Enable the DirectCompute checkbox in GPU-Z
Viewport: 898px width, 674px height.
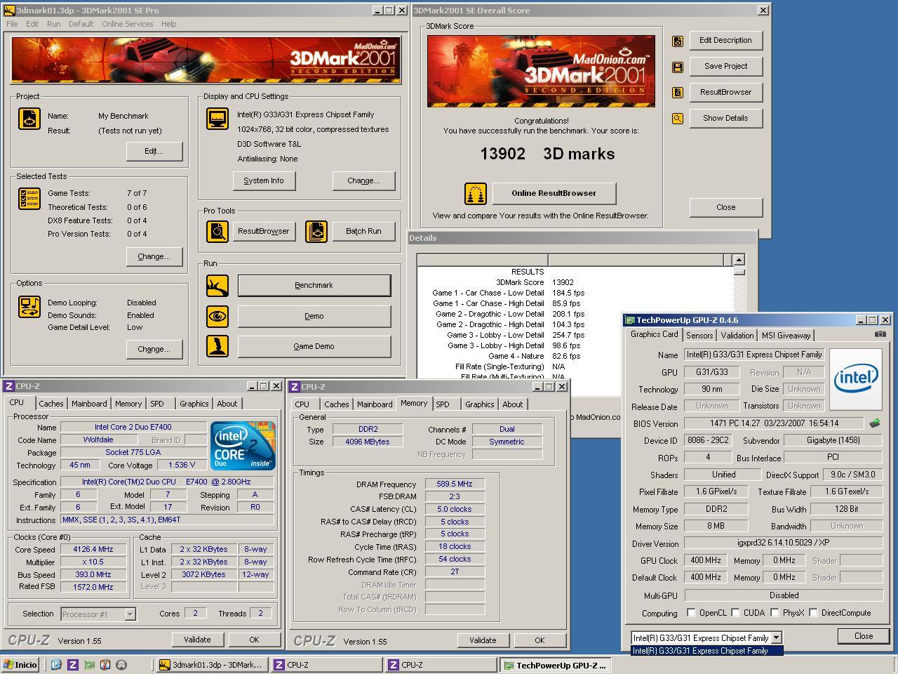pyautogui.click(x=813, y=613)
